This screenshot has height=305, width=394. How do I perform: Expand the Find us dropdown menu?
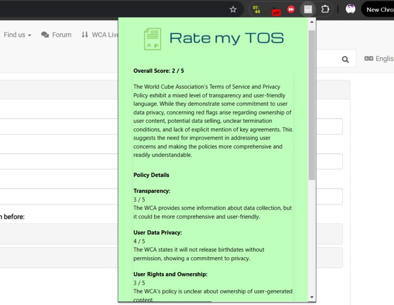tap(18, 35)
